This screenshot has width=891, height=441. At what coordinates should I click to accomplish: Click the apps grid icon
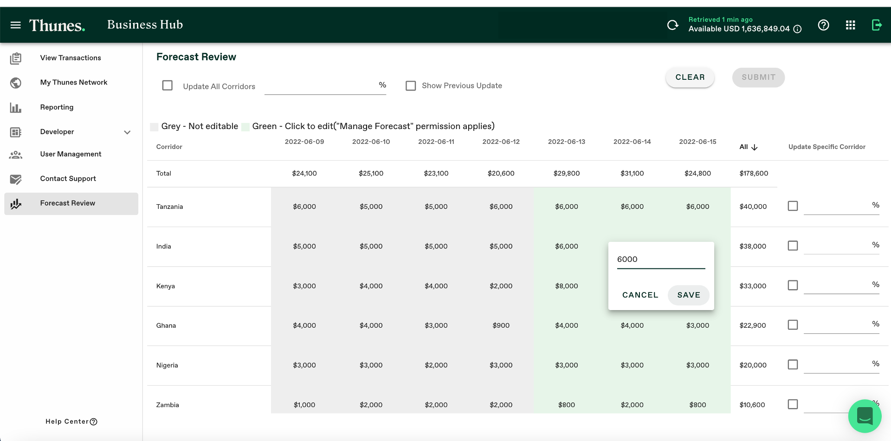point(851,25)
